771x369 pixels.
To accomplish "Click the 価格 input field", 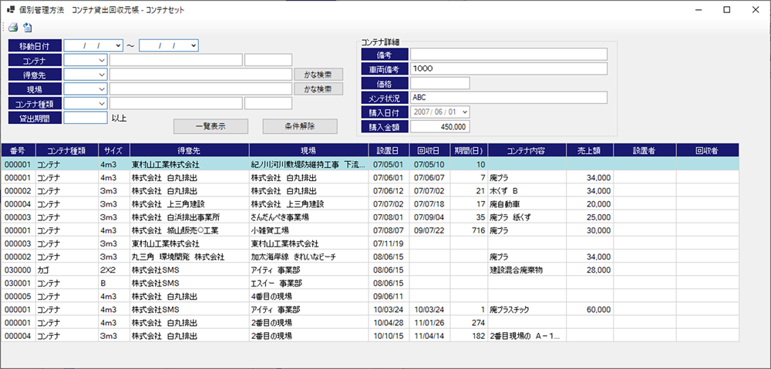I will pos(440,83).
